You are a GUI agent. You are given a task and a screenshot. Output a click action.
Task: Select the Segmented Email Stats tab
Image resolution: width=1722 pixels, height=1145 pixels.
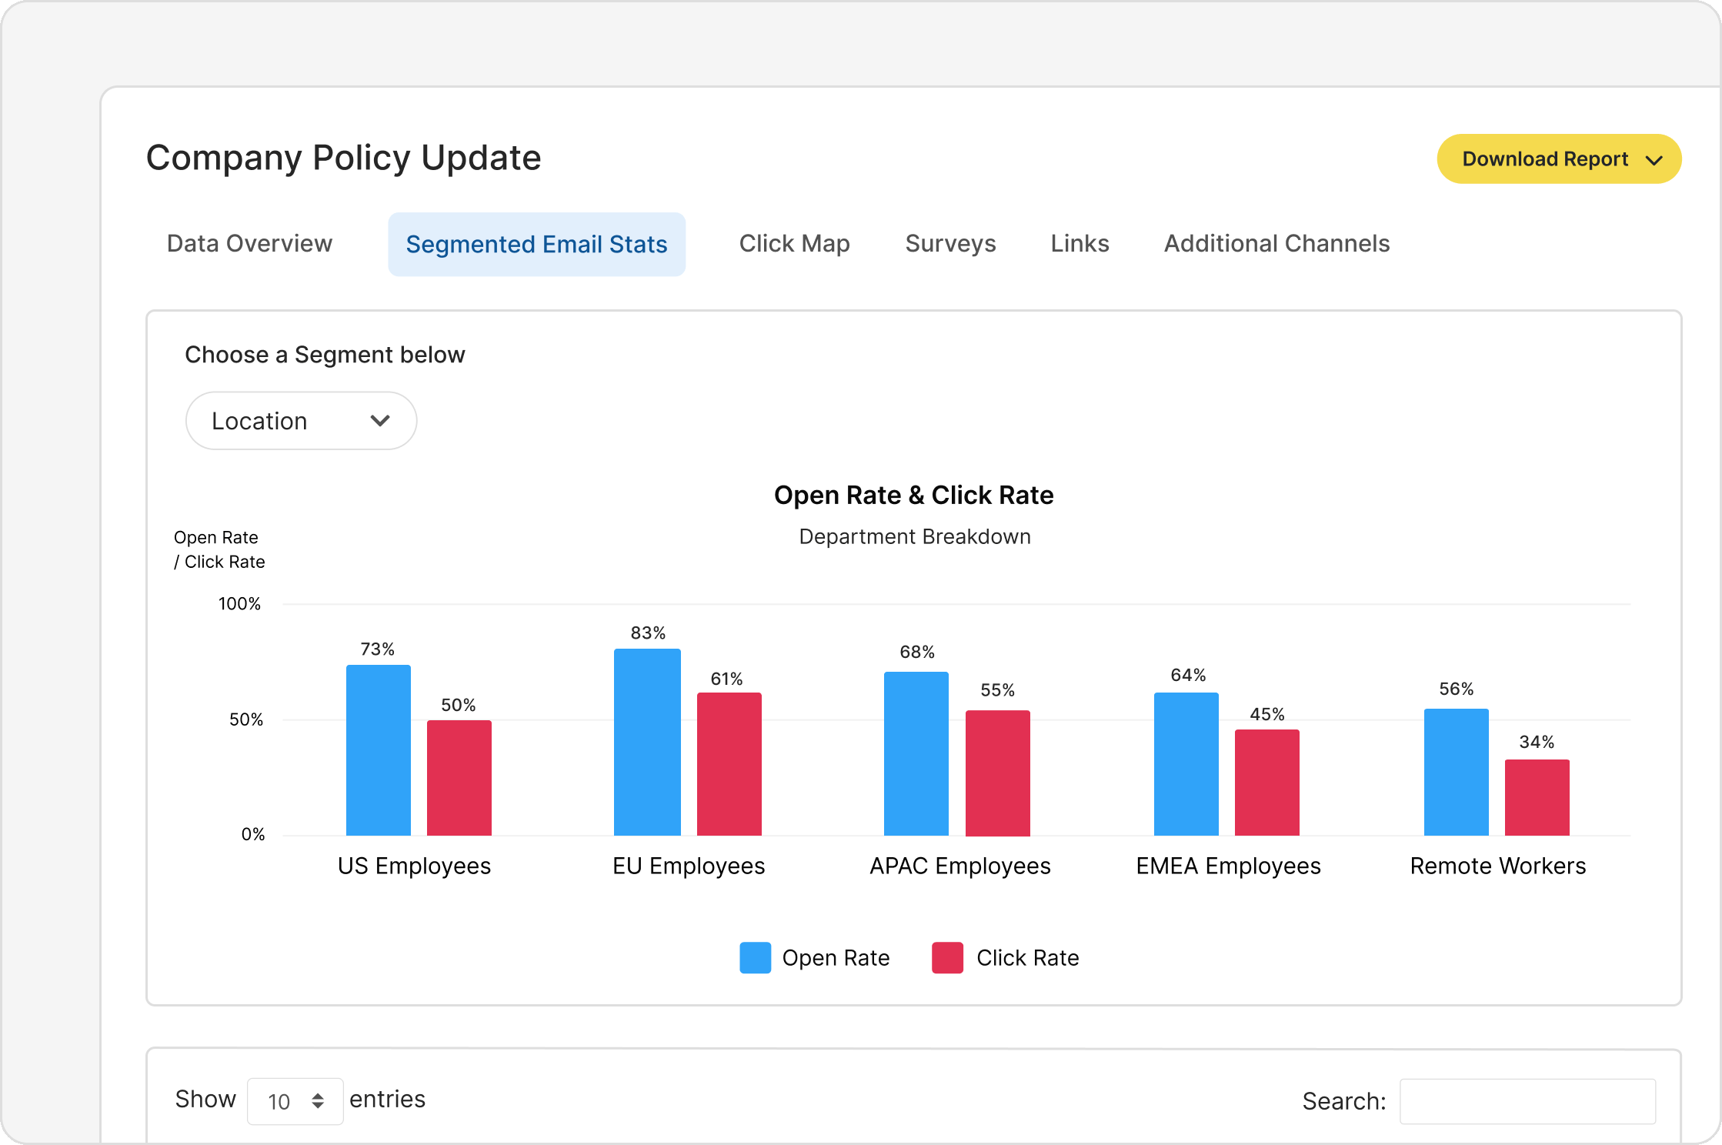[536, 245]
